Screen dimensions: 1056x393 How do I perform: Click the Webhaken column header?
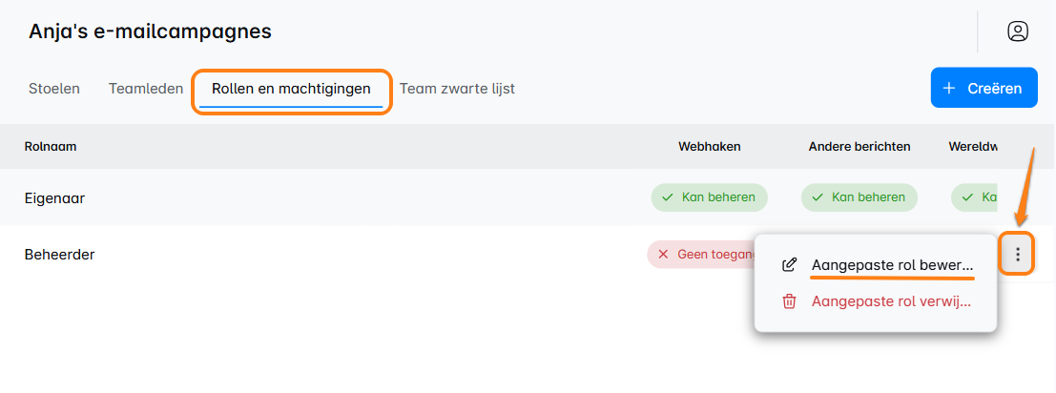point(709,147)
